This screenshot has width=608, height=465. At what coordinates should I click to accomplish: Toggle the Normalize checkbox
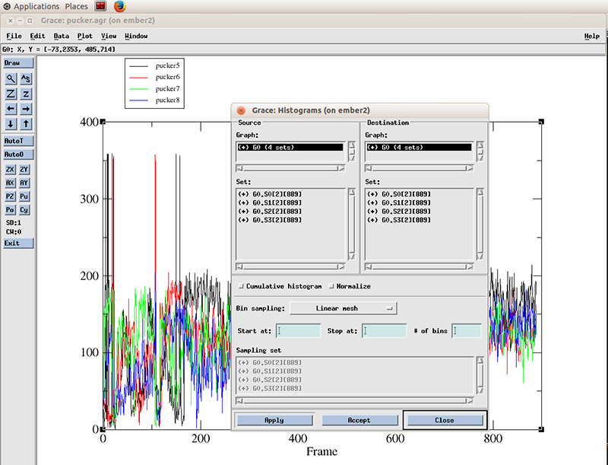coord(332,286)
